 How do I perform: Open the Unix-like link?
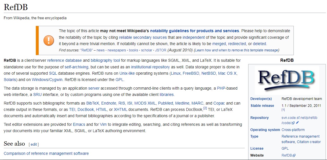pos(127,74)
